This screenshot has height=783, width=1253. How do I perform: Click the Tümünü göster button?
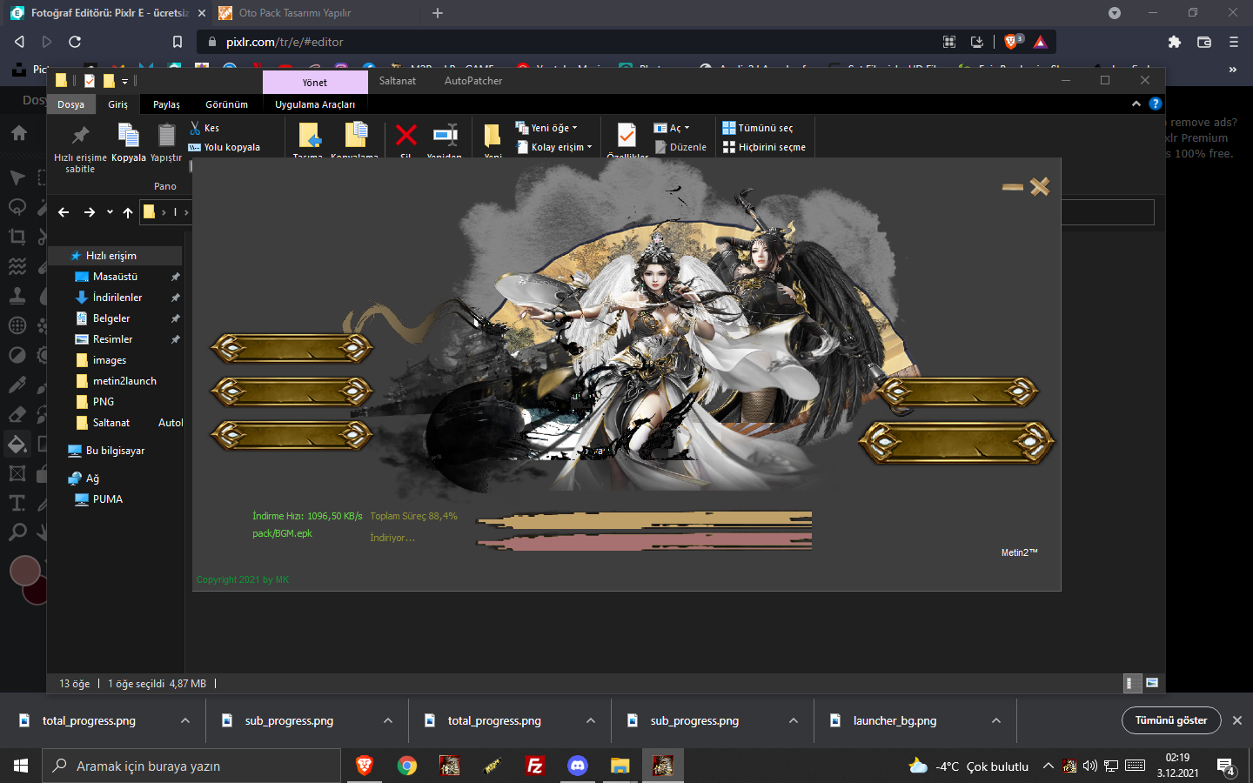tap(1171, 720)
